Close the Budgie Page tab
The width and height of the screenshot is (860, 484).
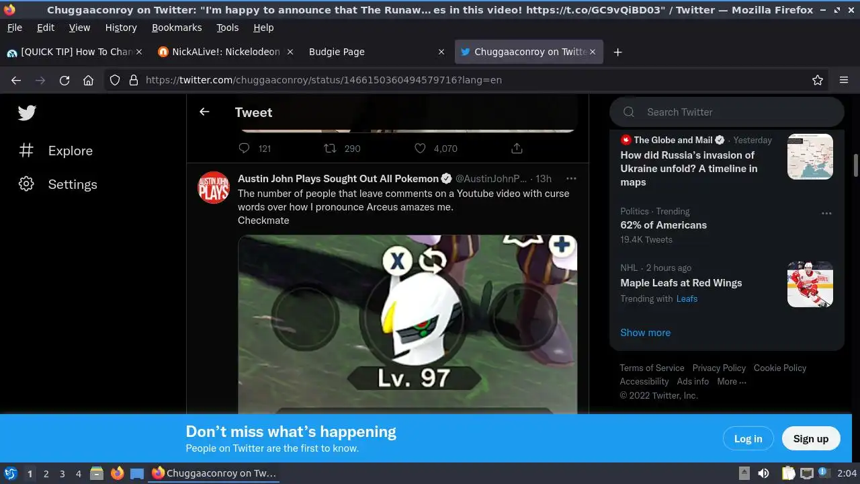click(441, 52)
